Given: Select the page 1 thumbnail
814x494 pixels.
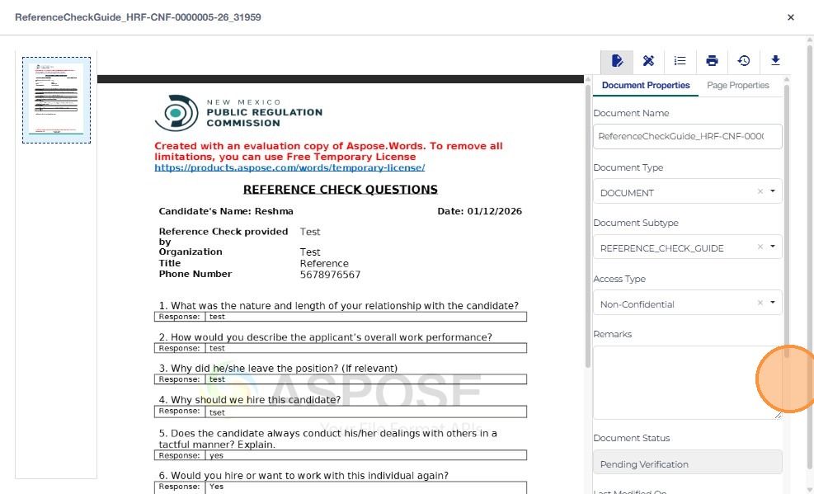Looking at the screenshot, I should pyautogui.click(x=56, y=100).
